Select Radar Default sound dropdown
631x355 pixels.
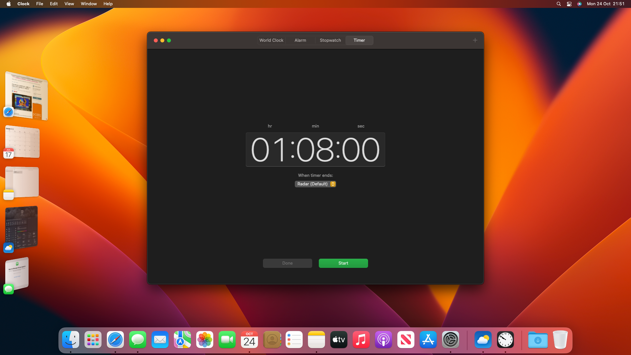315,184
